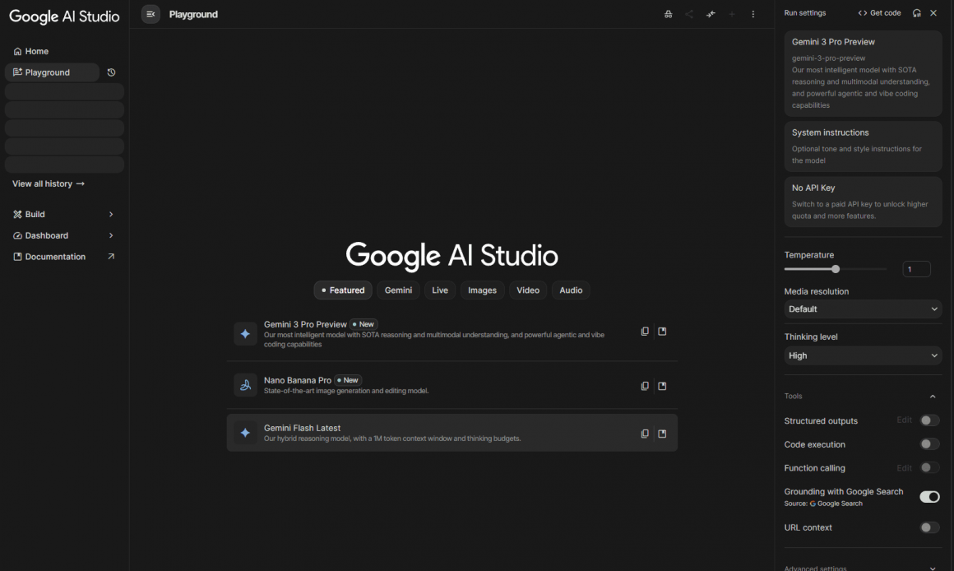Image resolution: width=954 pixels, height=571 pixels.
Task: Turn on the URL context switch
Action: [x=929, y=527]
